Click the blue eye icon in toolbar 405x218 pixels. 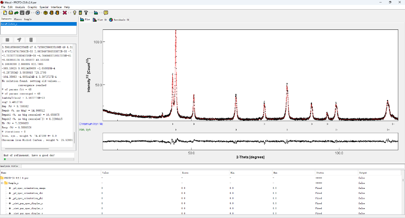[x=38, y=13]
